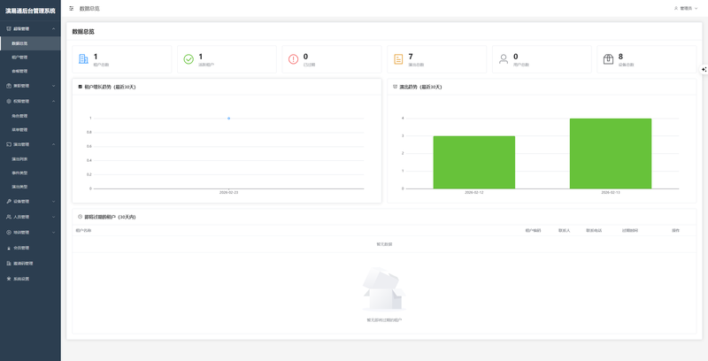The height and width of the screenshot is (361, 708).
Task: Click the green checkmark icon for 活跃租户
Action: tap(189, 59)
